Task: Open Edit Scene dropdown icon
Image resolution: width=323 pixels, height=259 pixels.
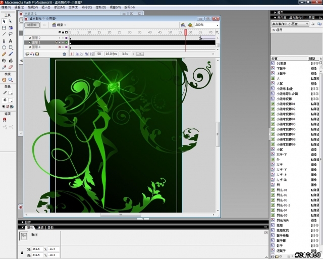Action: [x=183, y=25]
